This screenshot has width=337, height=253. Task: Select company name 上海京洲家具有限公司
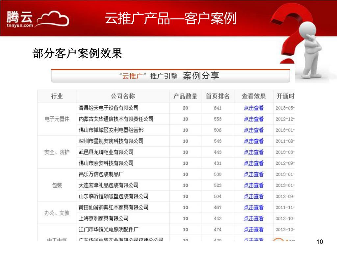[x=104, y=218]
